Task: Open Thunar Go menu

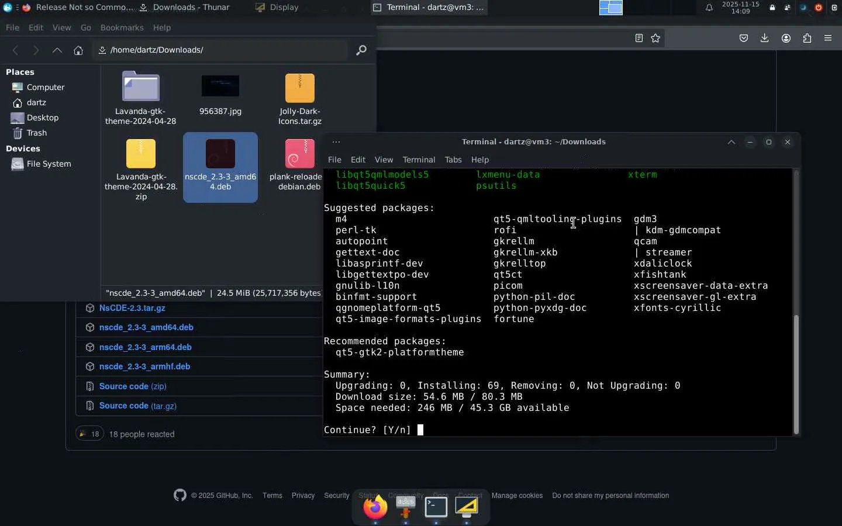Action: 86,27
